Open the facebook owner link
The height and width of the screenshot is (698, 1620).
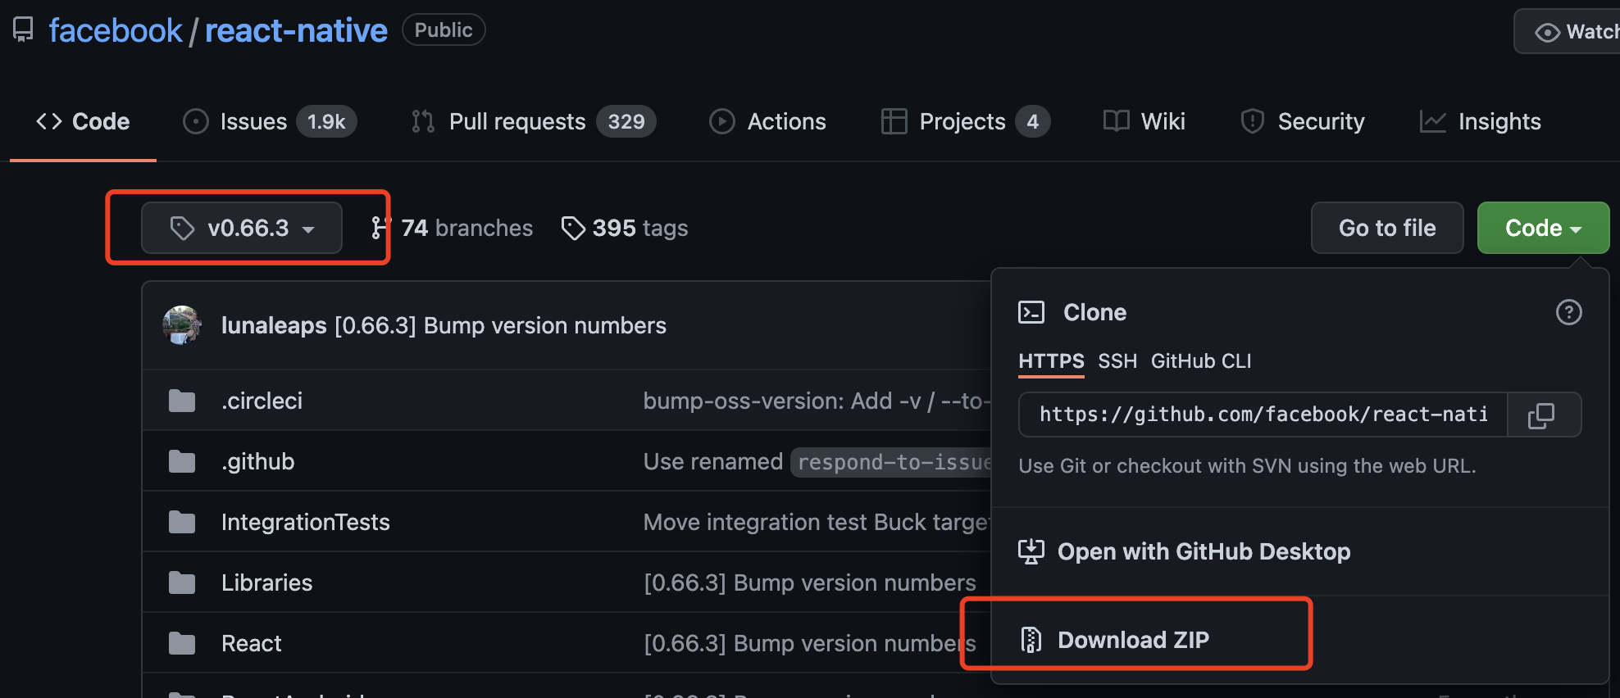click(x=116, y=30)
